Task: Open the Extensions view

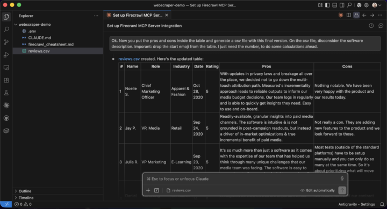Action: click(x=6, y=80)
